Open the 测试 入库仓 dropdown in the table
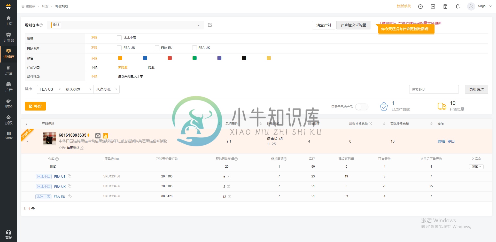496x242 pixels. [x=476, y=167]
